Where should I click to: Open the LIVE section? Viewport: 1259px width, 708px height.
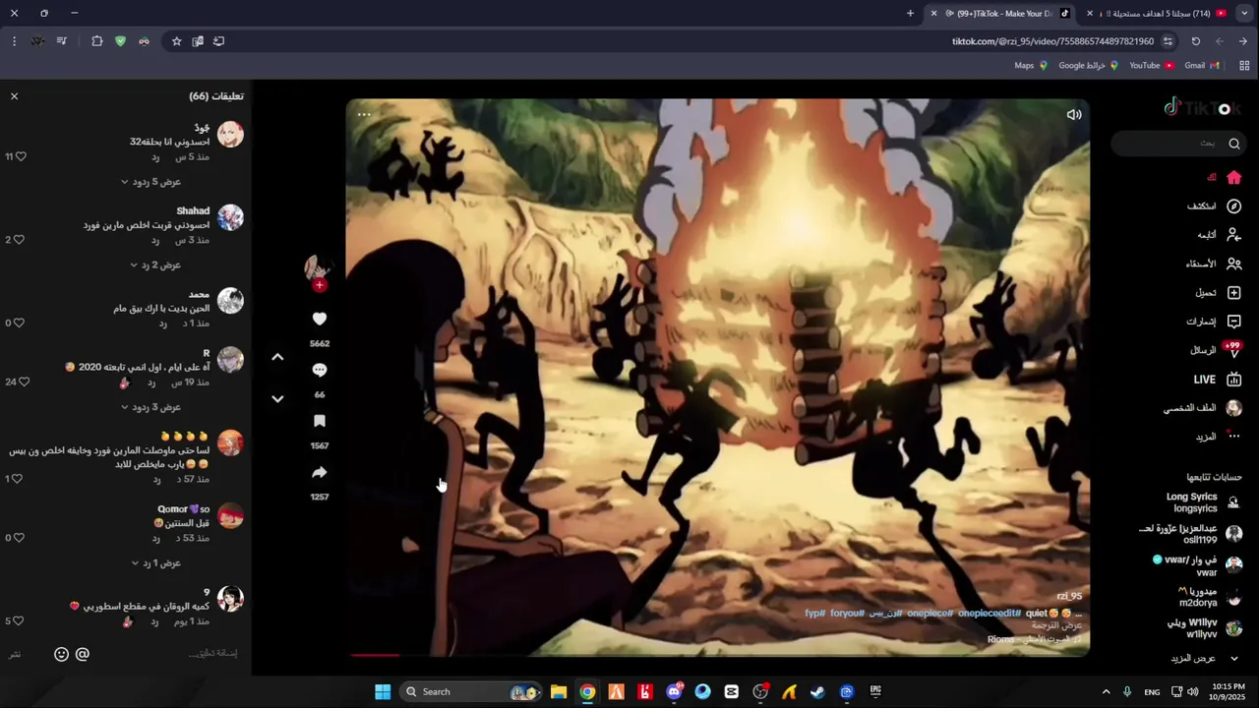coord(1218,380)
